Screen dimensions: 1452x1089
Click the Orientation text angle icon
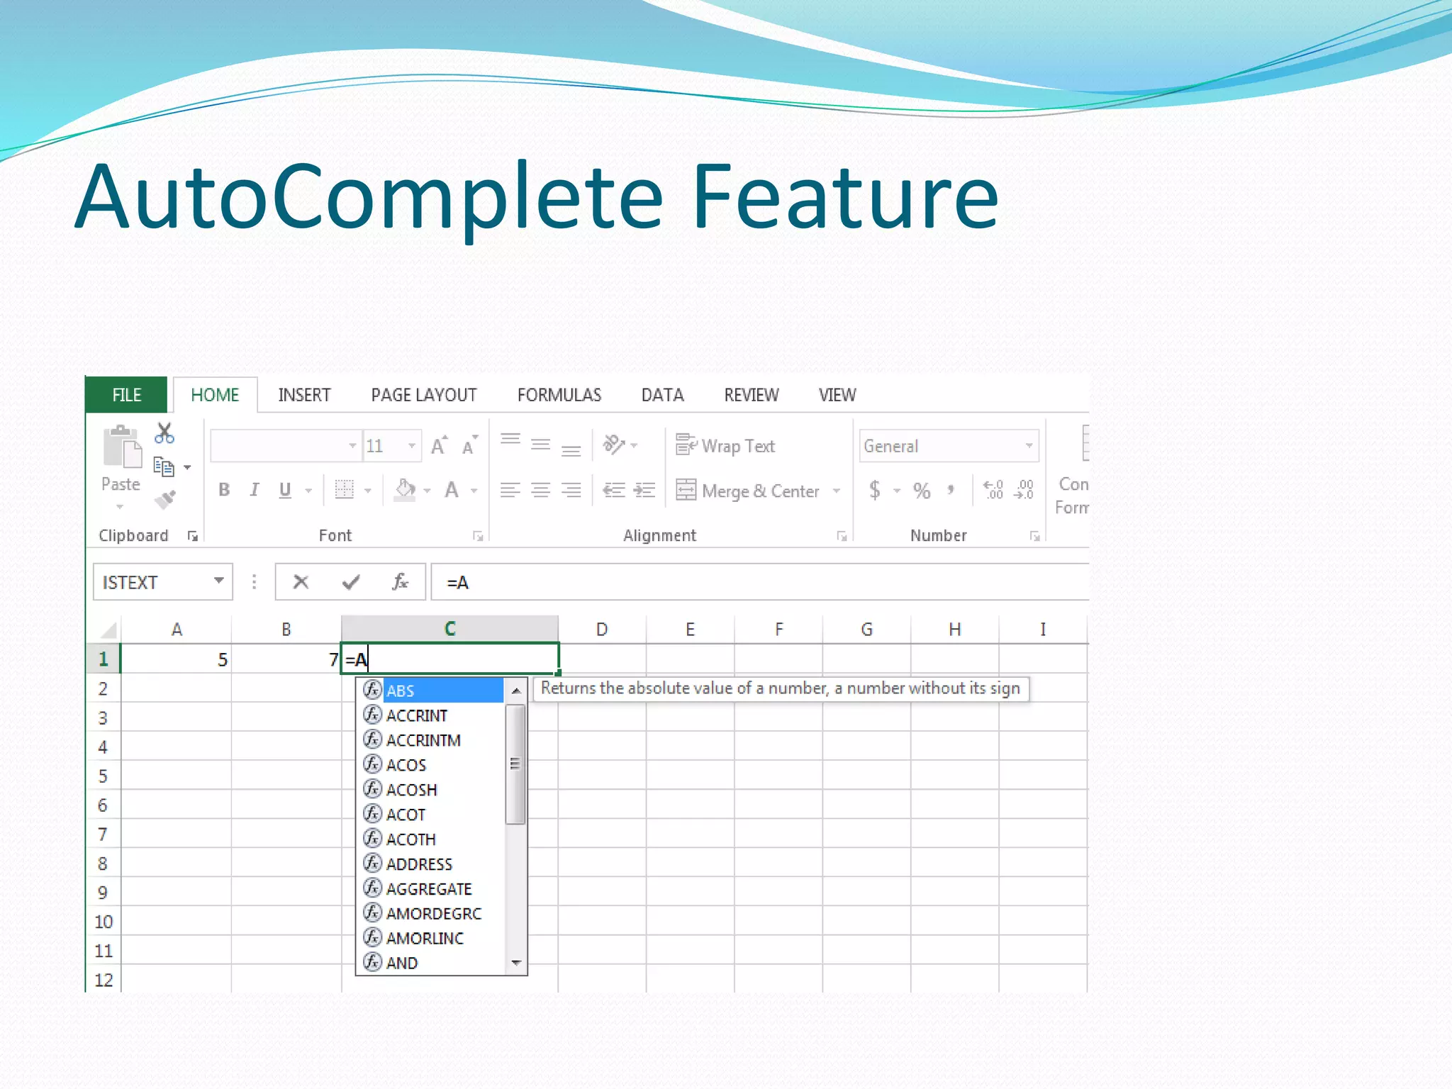tap(614, 445)
